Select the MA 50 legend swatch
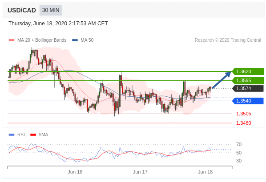266x182 pixels. pyautogui.click(x=75, y=40)
